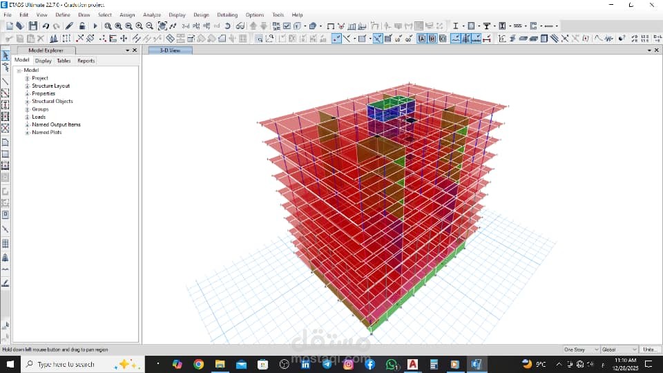Viewport: 663px width, 373px height.
Task: Open the Define menu
Action: pos(63,15)
